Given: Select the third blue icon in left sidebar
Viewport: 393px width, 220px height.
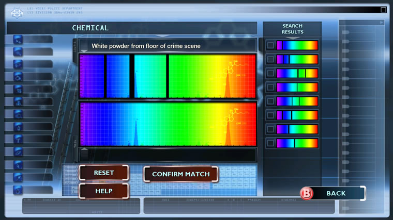Looking at the screenshot, I should coord(18,64).
